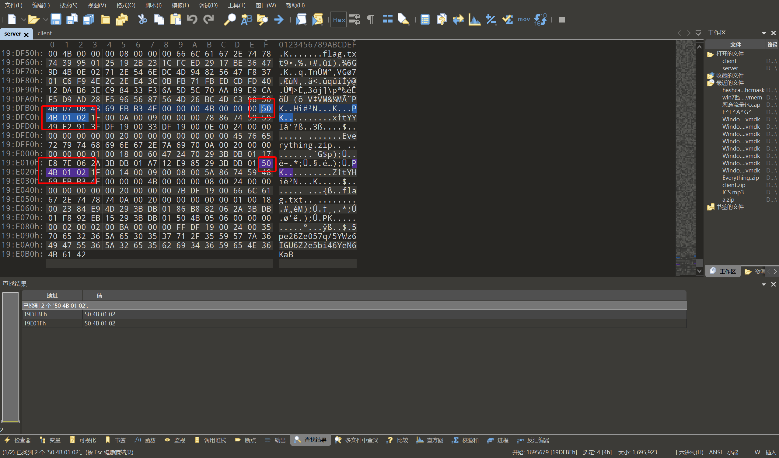Viewport: 779px width, 458px height.
Task: Switch to the client tab
Action: click(x=44, y=33)
